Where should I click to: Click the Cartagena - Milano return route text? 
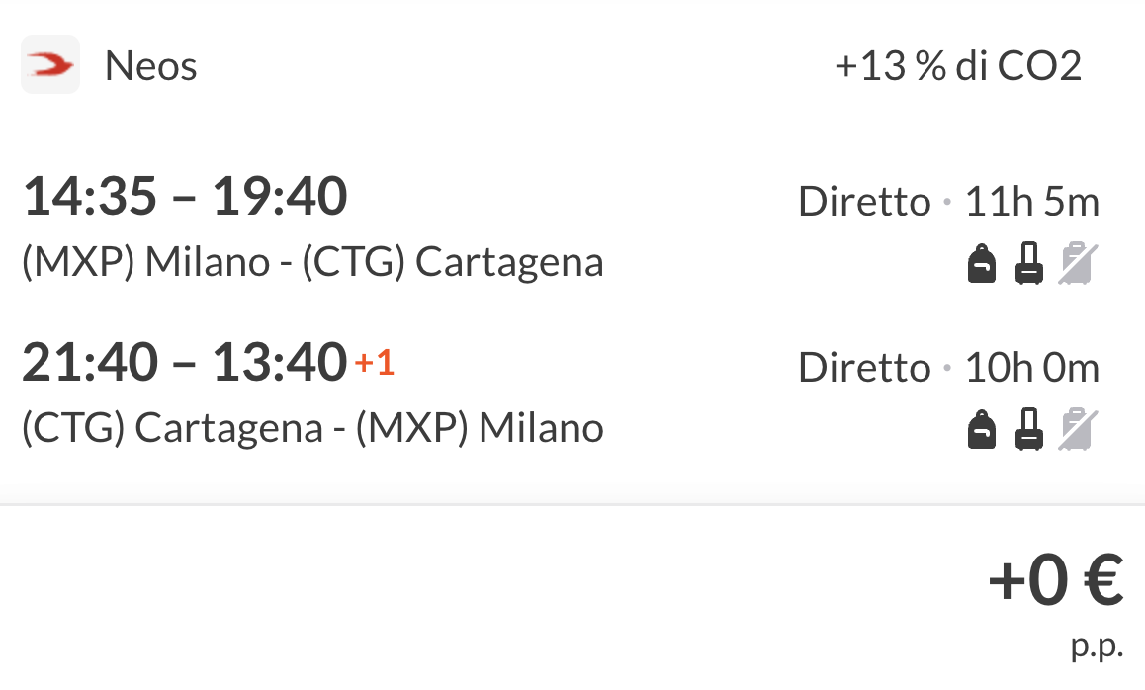click(312, 428)
